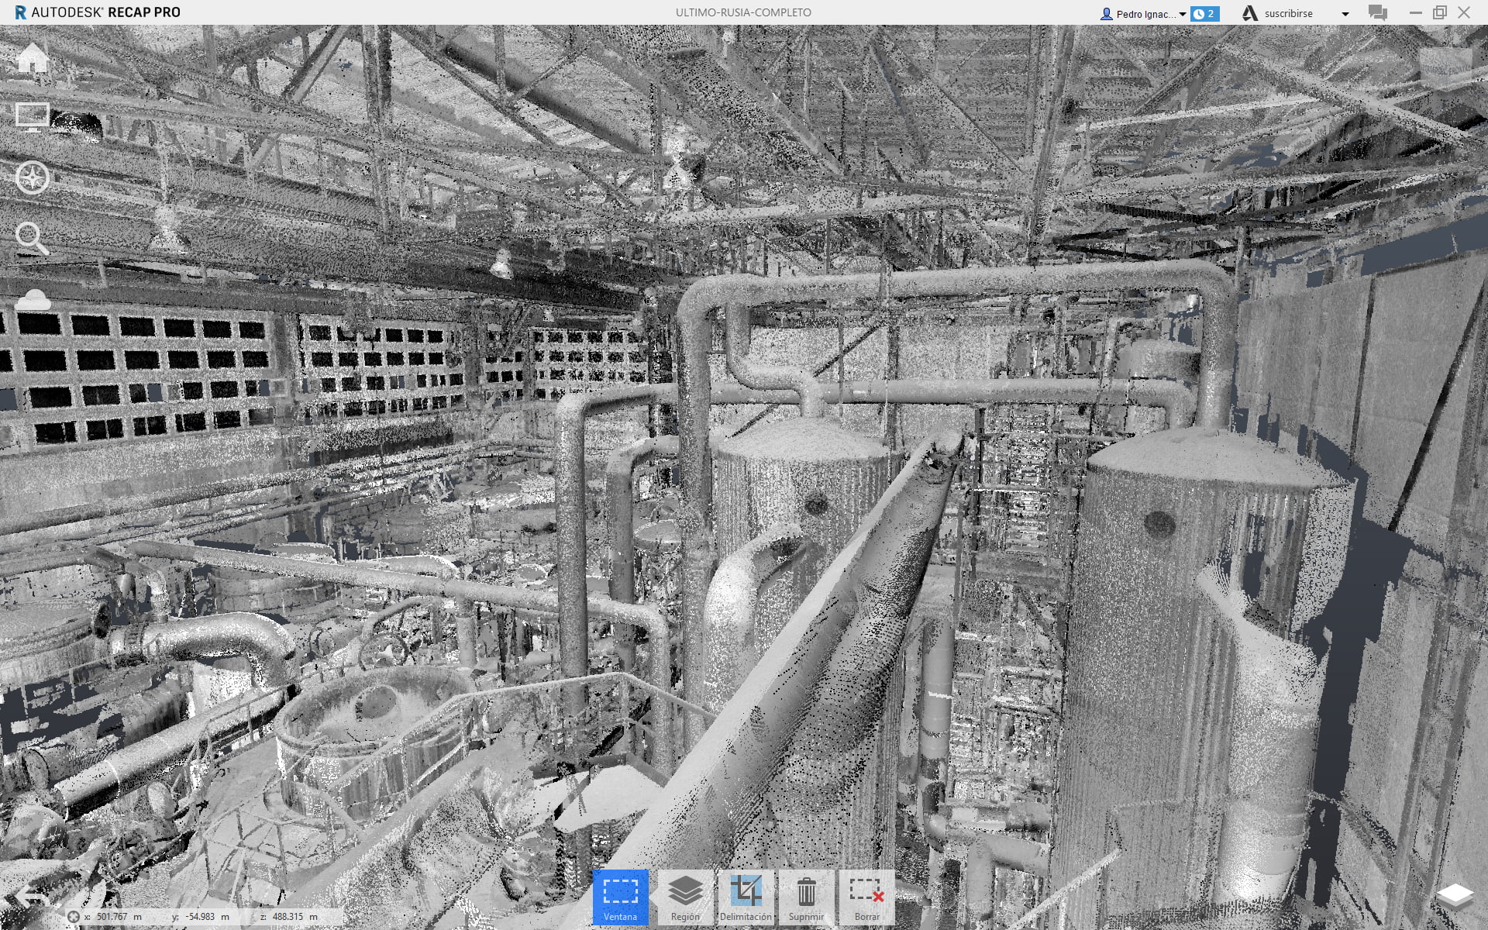This screenshot has height=930, width=1488.
Task: Click the search magnifier icon
Action: [x=33, y=239]
